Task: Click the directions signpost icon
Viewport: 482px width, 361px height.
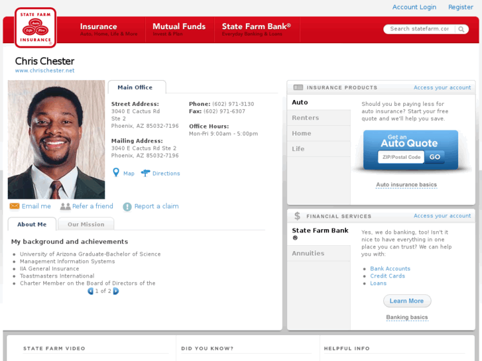Action: (x=145, y=174)
